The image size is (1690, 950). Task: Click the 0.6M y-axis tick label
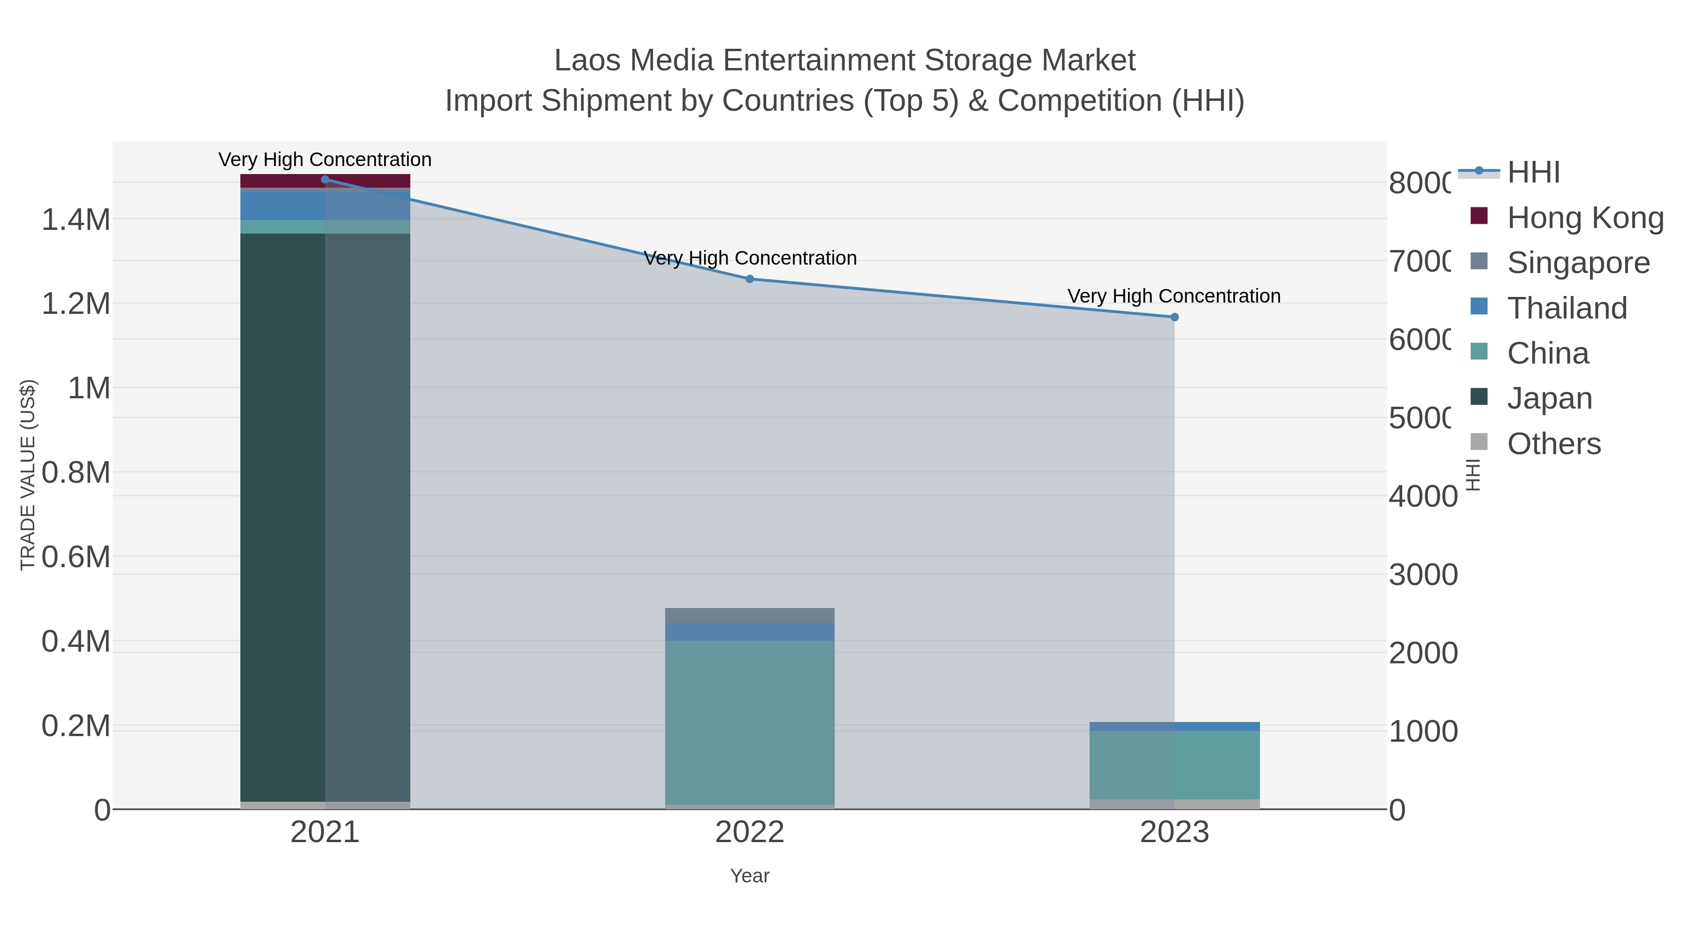76,557
